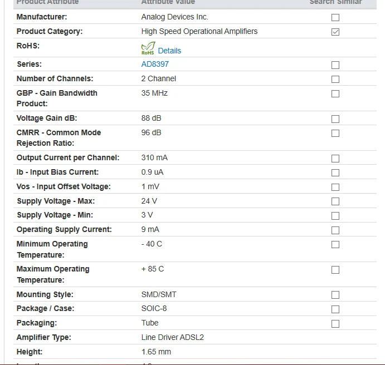The height and width of the screenshot is (365, 385).
Task: Click the 3 V value
Action: point(147,215)
